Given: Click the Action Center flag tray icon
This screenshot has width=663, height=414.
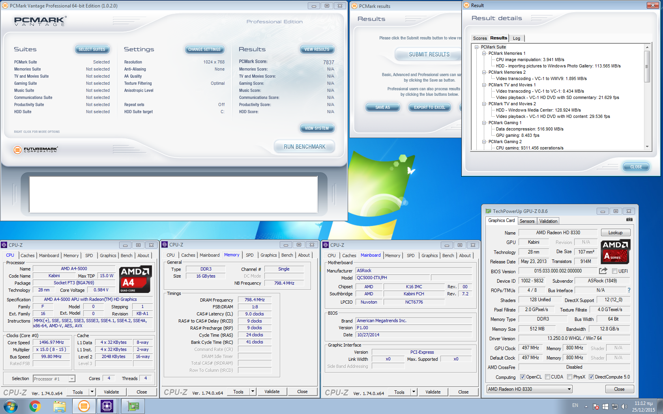Looking at the screenshot, I should [596, 407].
